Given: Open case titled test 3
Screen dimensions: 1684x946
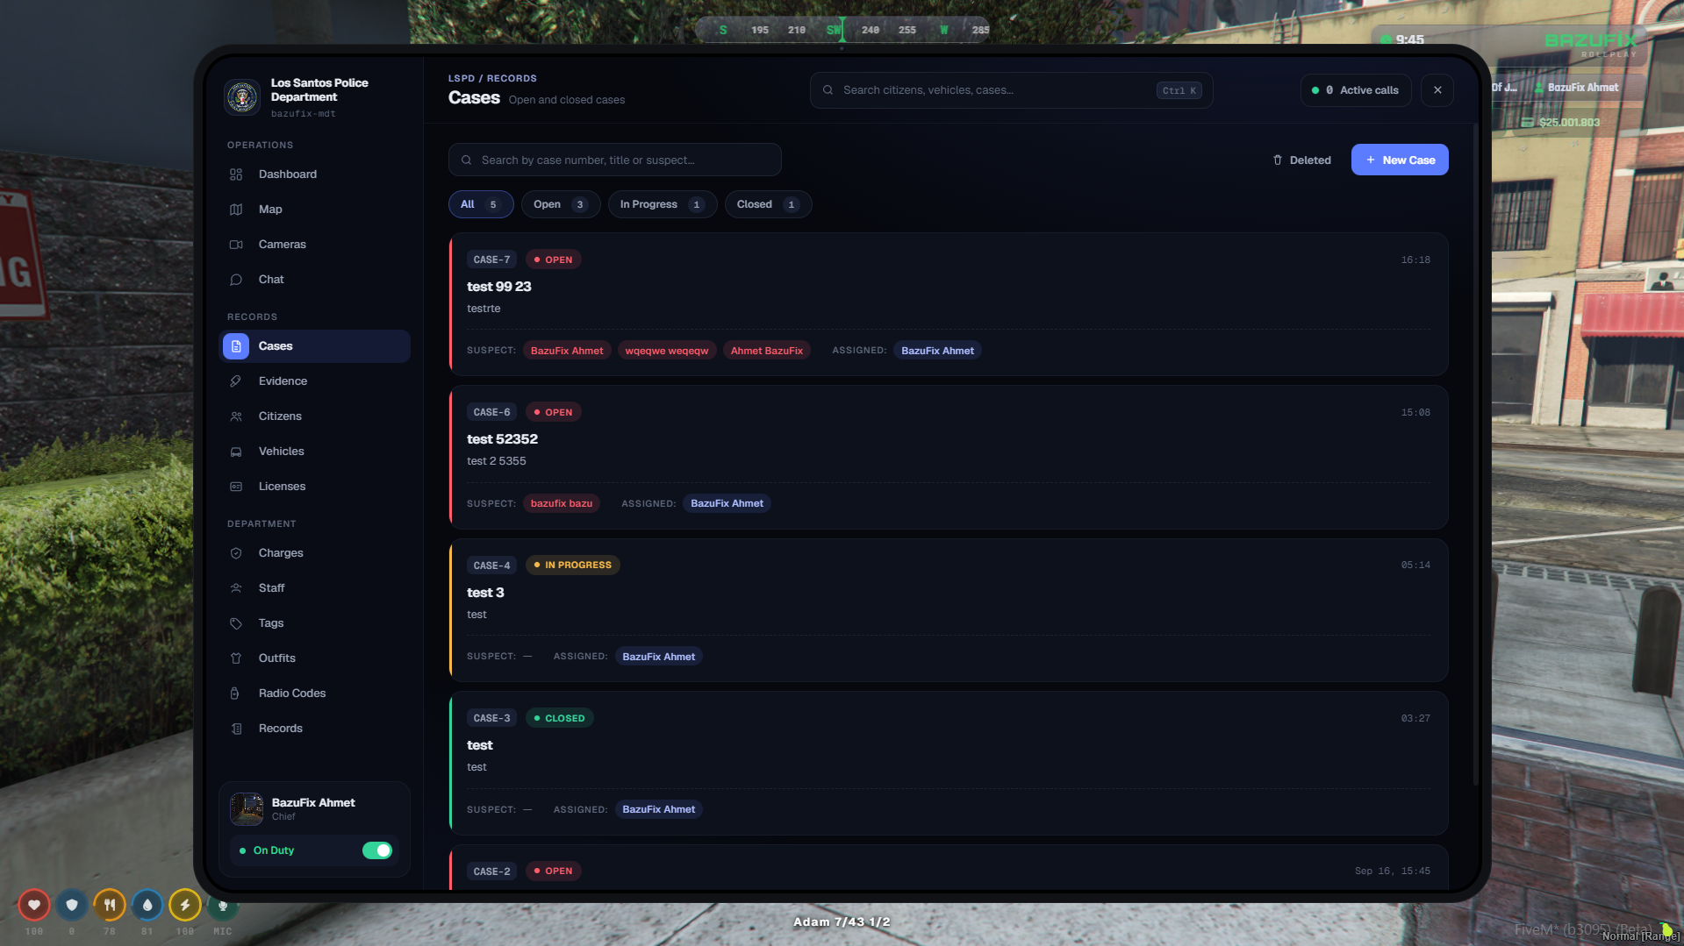Looking at the screenshot, I should tap(485, 593).
